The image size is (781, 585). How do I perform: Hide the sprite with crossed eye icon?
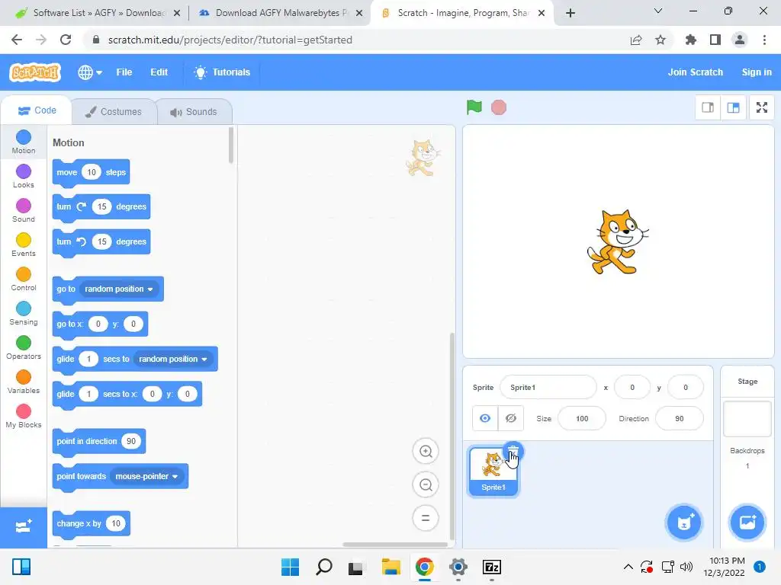510,418
